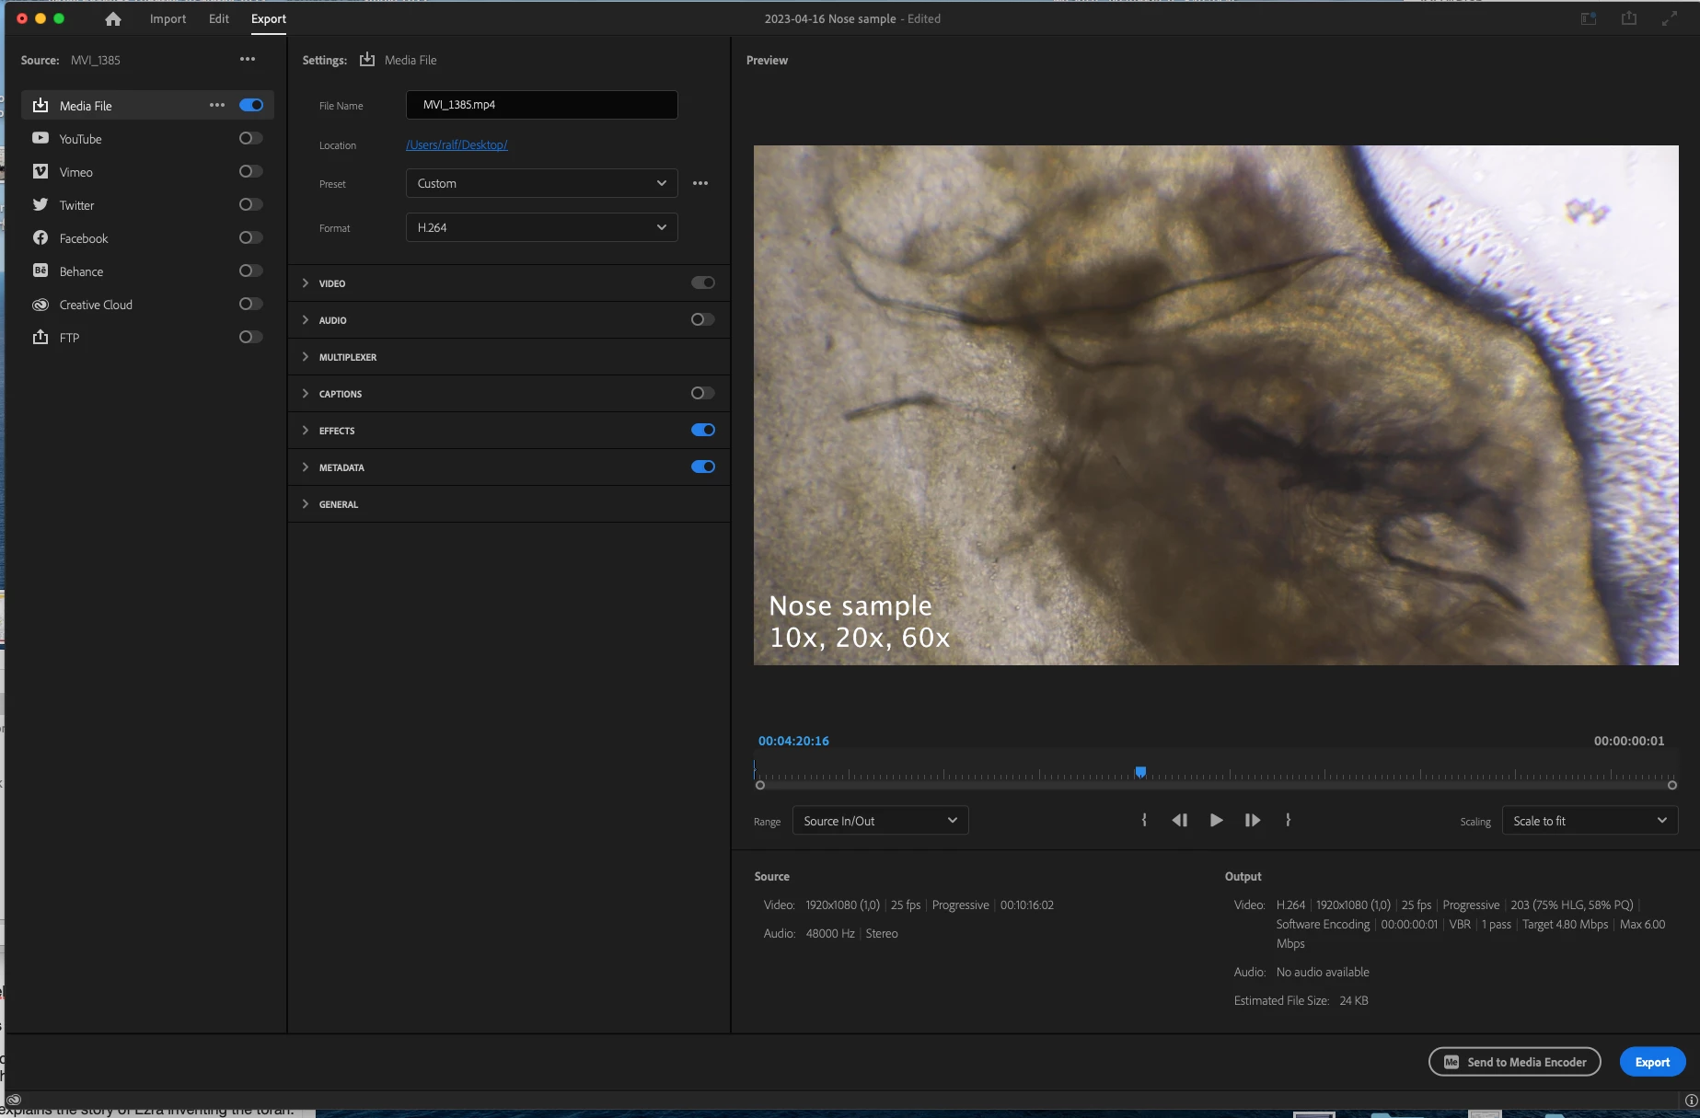Click the Nose sample preview image

point(1216,405)
